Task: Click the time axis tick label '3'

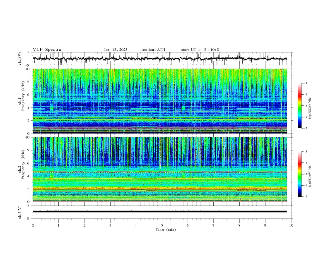Action: (110, 225)
